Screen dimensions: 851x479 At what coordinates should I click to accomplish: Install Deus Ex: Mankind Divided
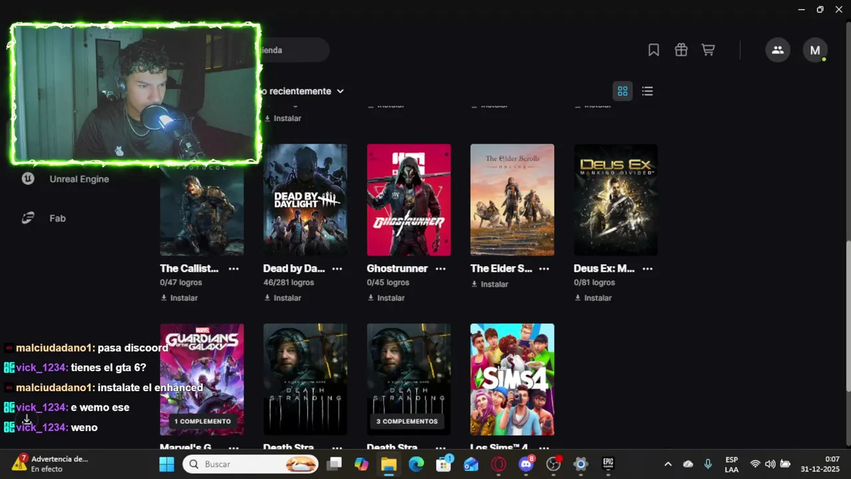pos(593,298)
